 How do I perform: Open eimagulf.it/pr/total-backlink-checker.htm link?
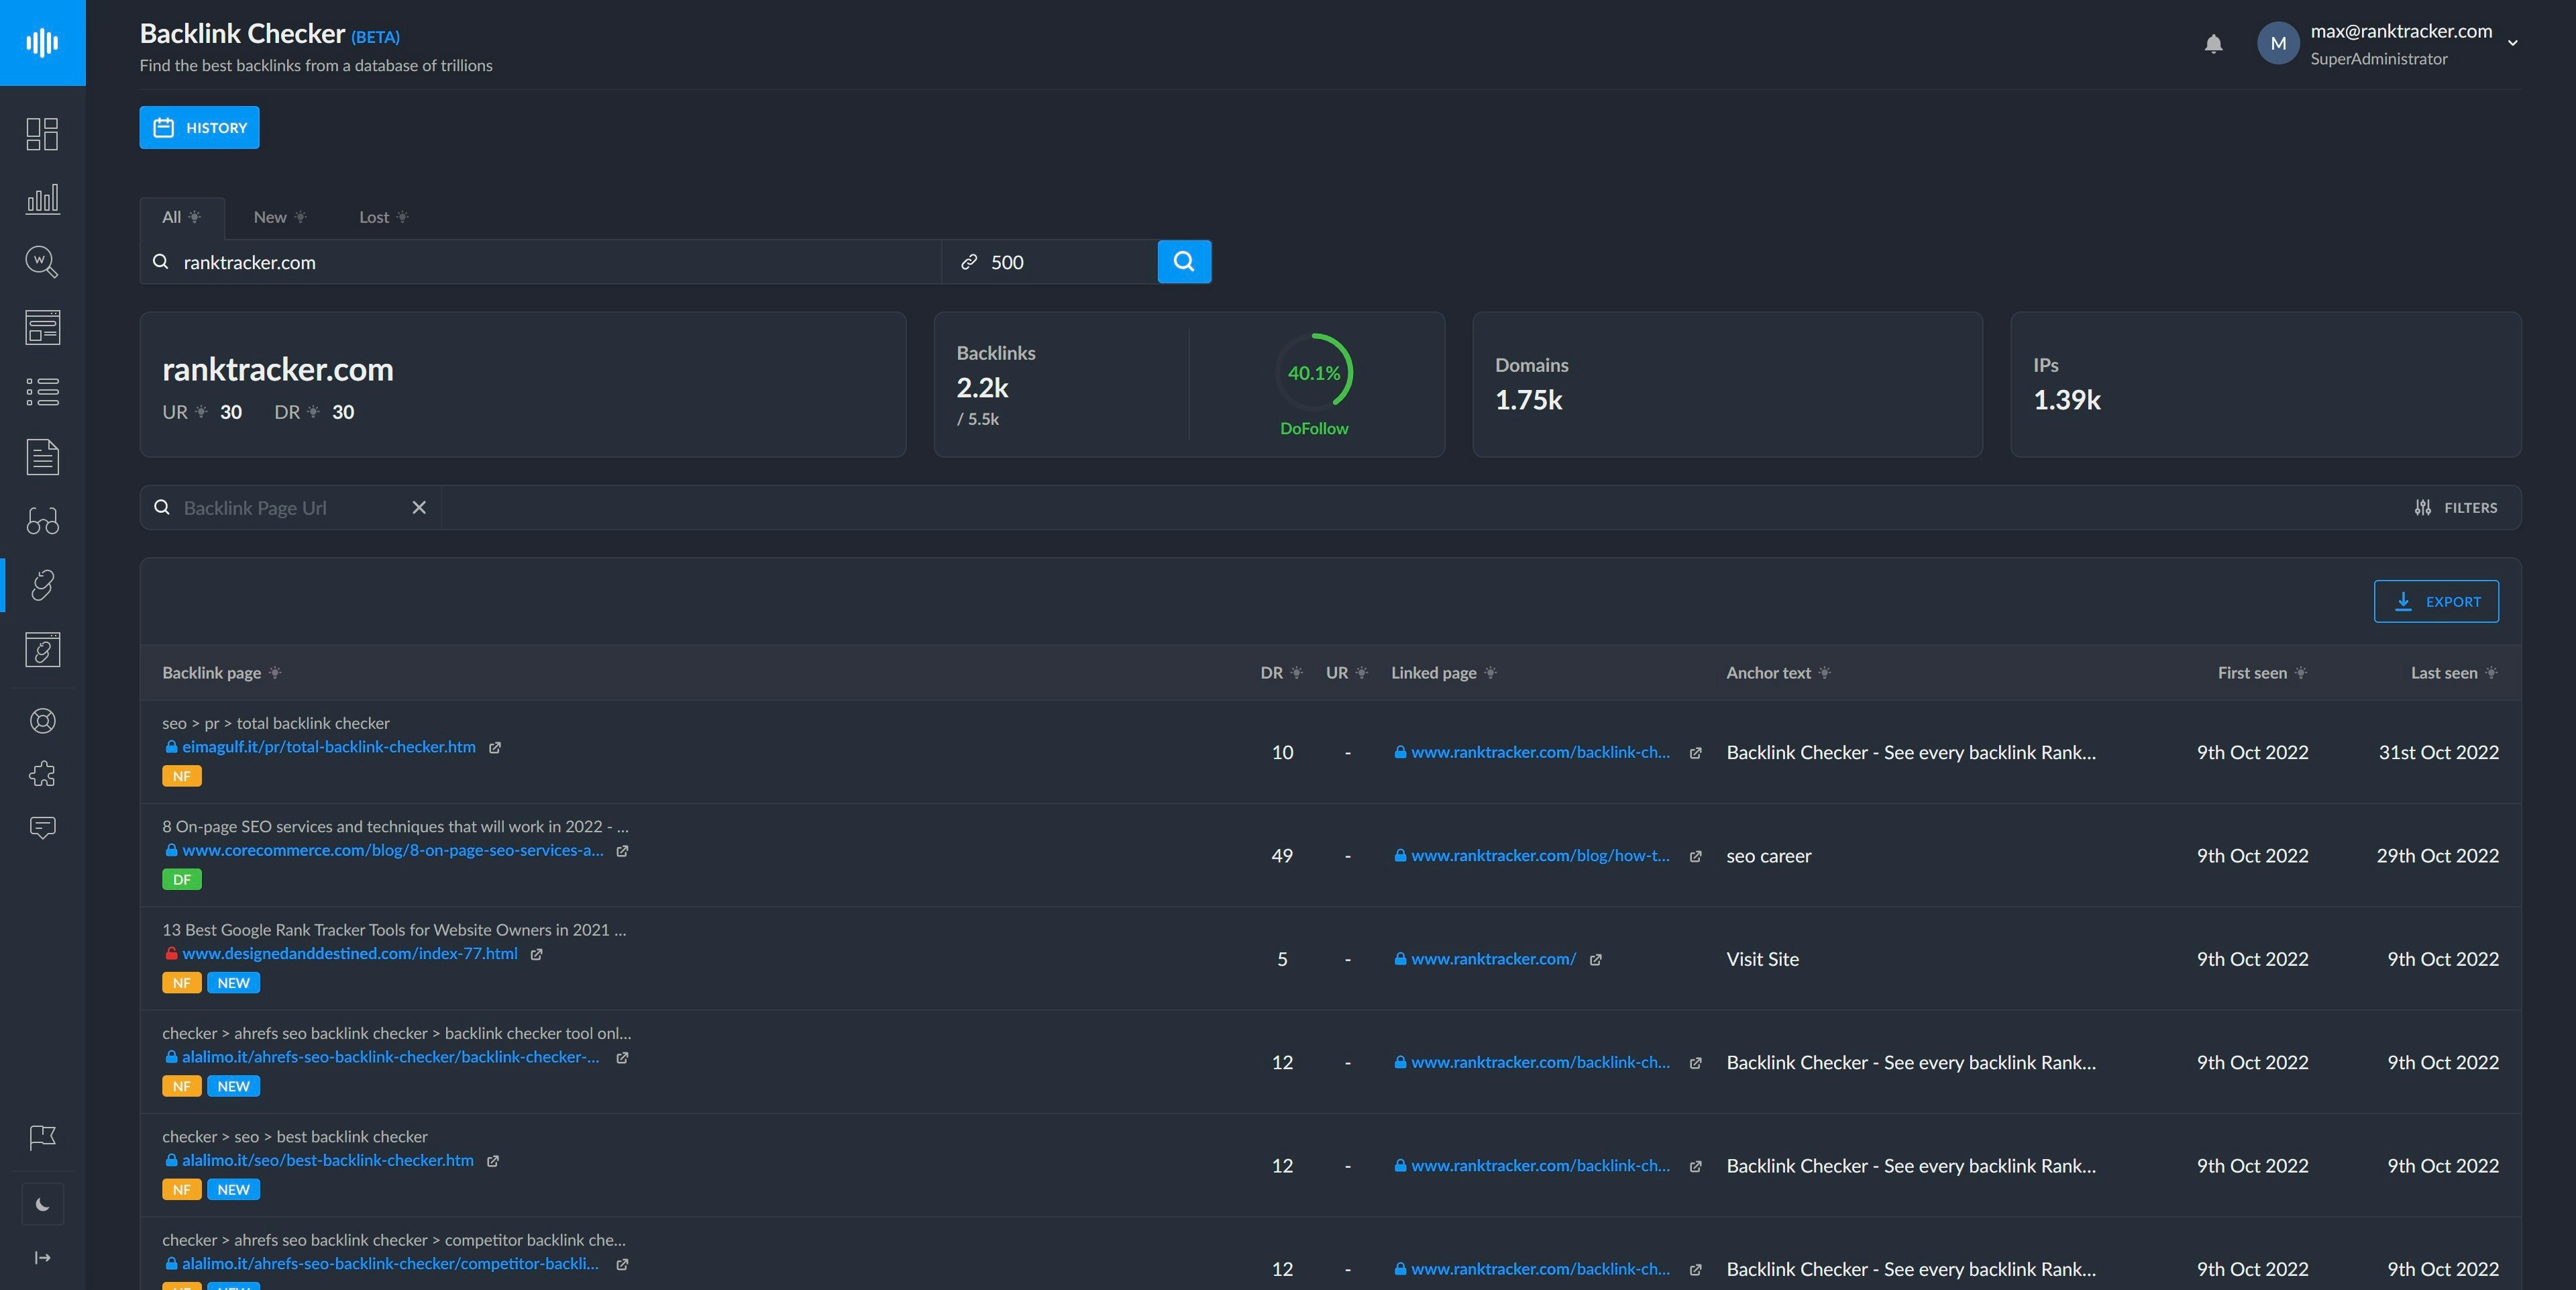coord(328,746)
